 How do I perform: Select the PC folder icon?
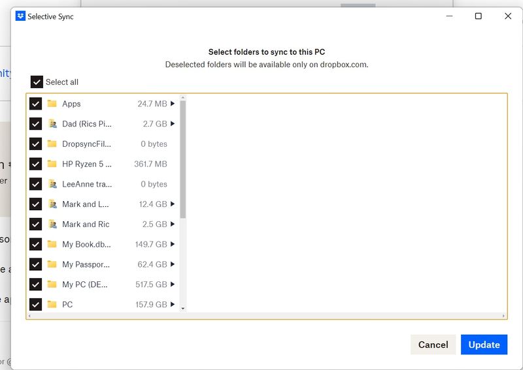[x=52, y=304]
